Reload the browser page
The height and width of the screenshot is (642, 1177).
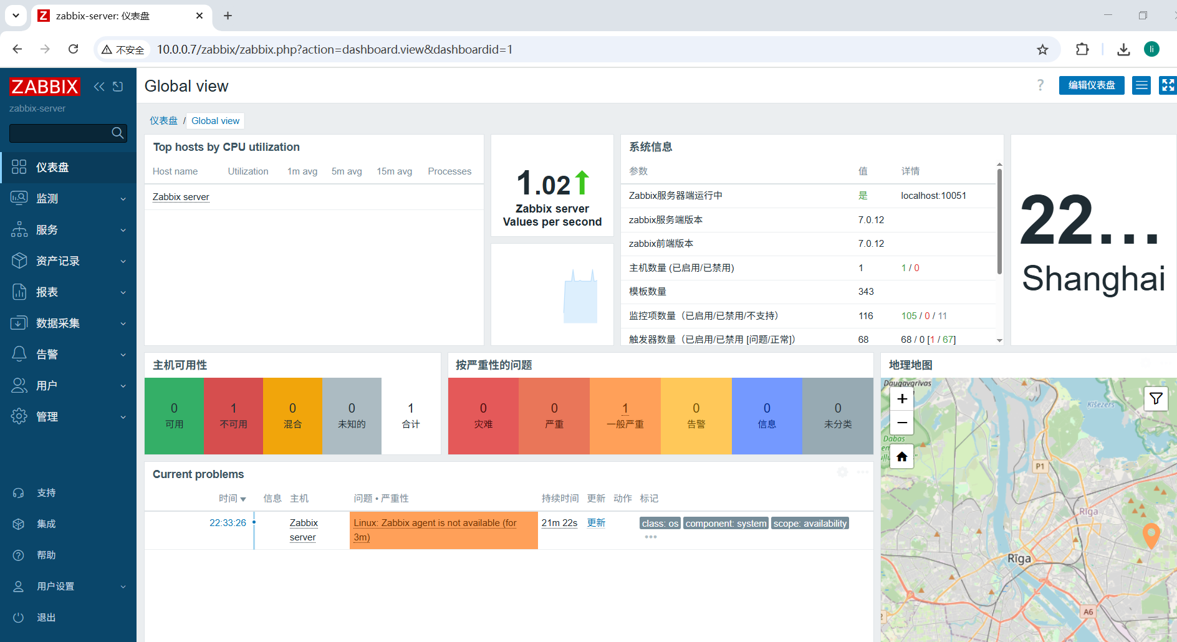73,49
